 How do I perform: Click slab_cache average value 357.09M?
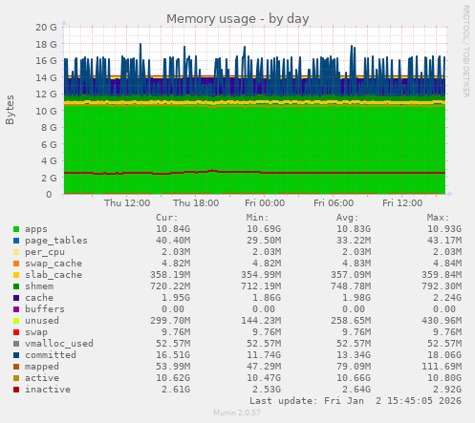coord(351,275)
